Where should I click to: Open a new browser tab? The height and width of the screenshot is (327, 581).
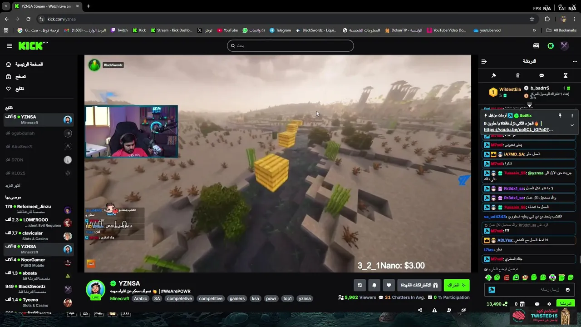[x=88, y=6]
